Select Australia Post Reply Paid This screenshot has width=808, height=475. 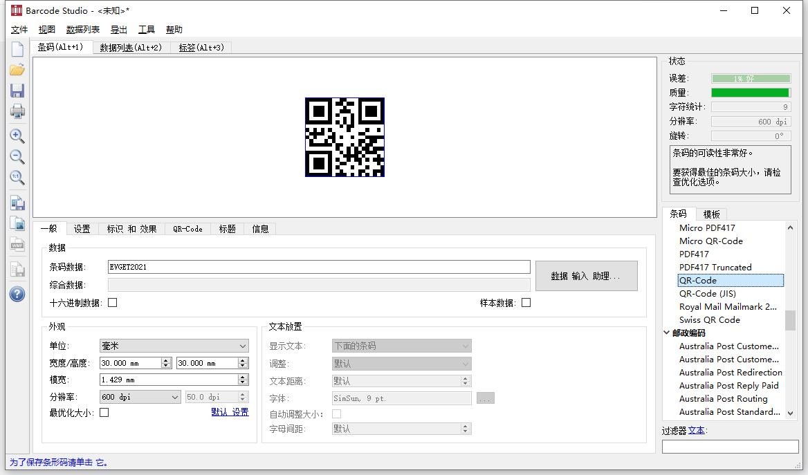(x=728, y=385)
